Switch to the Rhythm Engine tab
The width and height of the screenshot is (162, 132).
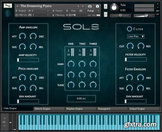tap(81, 109)
